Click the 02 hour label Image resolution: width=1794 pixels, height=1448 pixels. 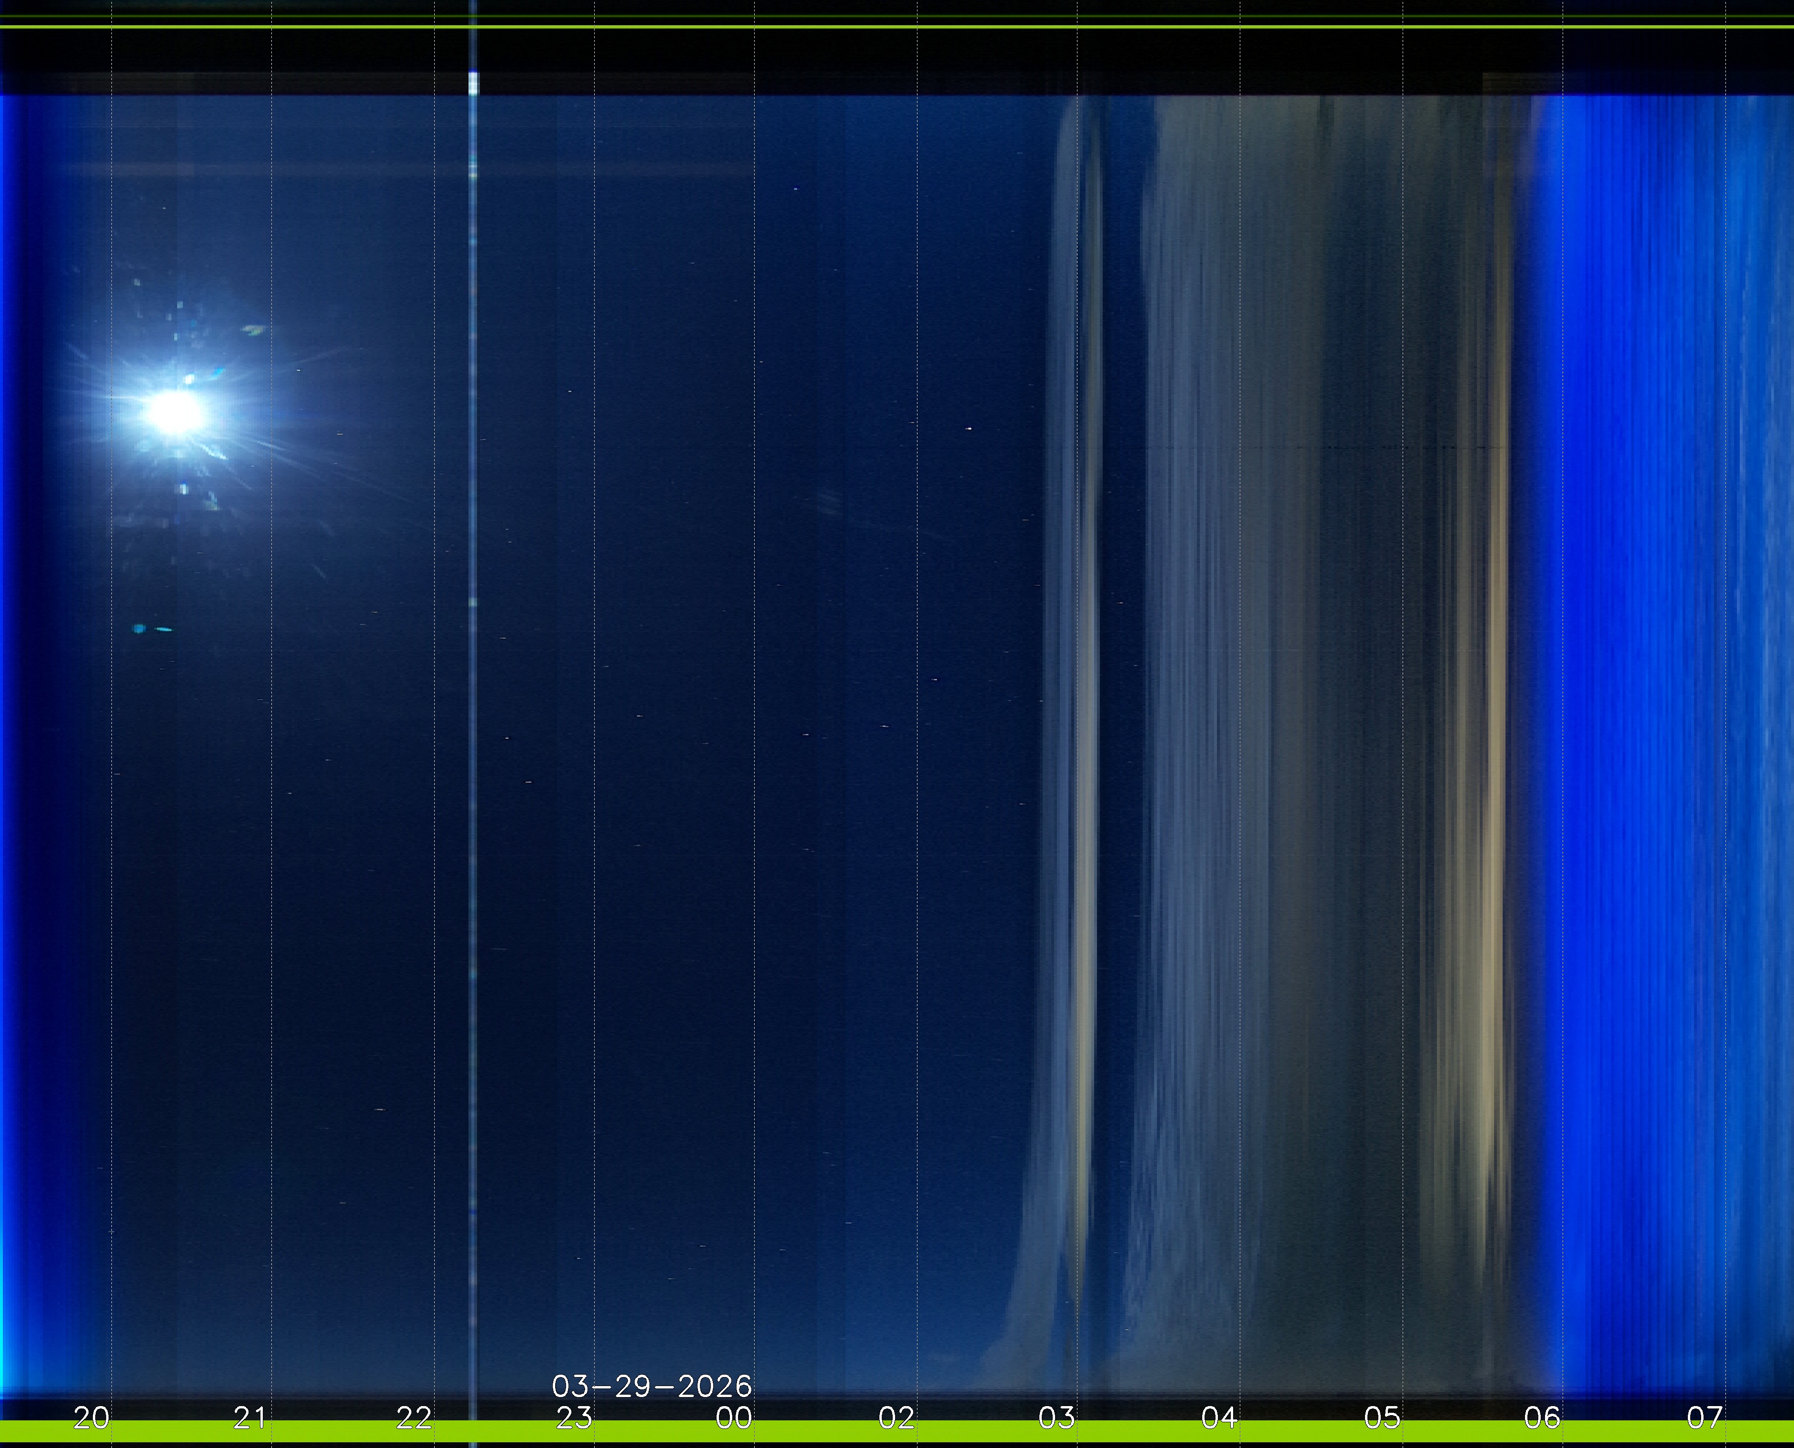point(897,1417)
